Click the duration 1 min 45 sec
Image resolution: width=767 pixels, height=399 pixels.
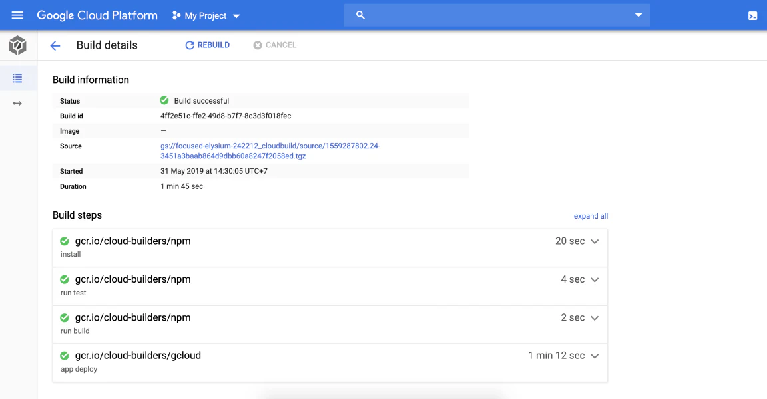click(182, 186)
